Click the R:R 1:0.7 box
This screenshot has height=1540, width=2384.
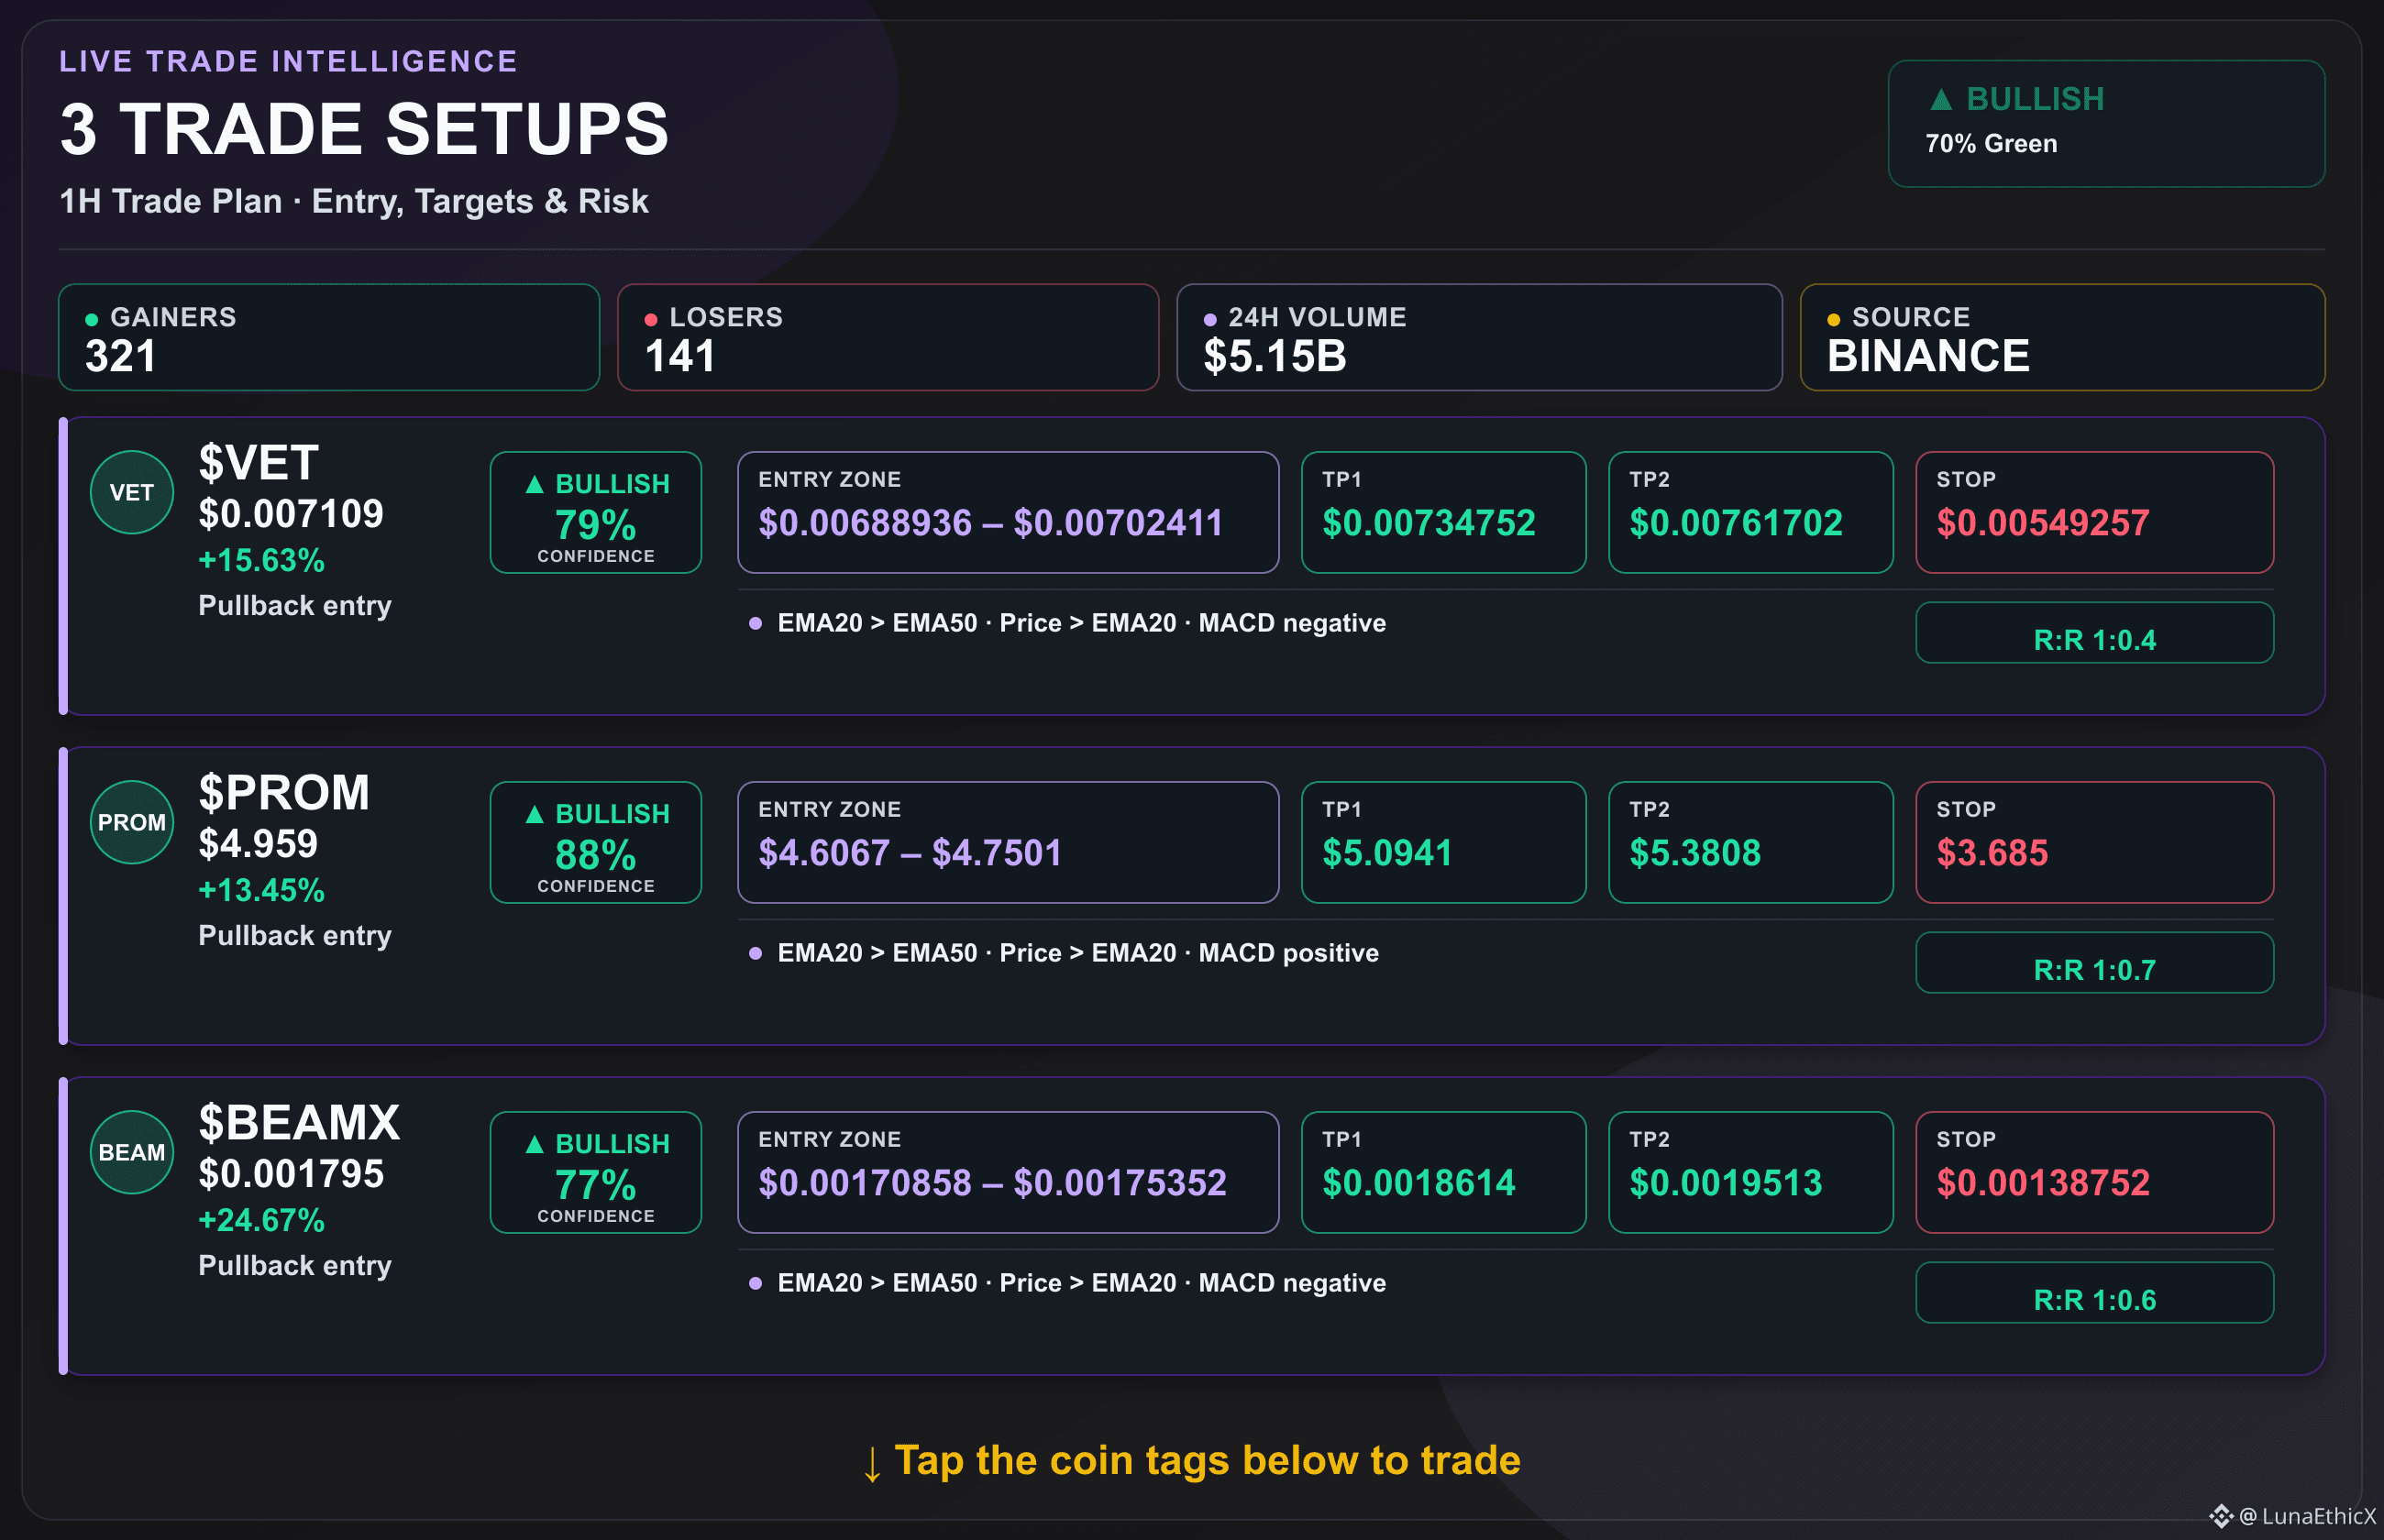coord(2094,962)
